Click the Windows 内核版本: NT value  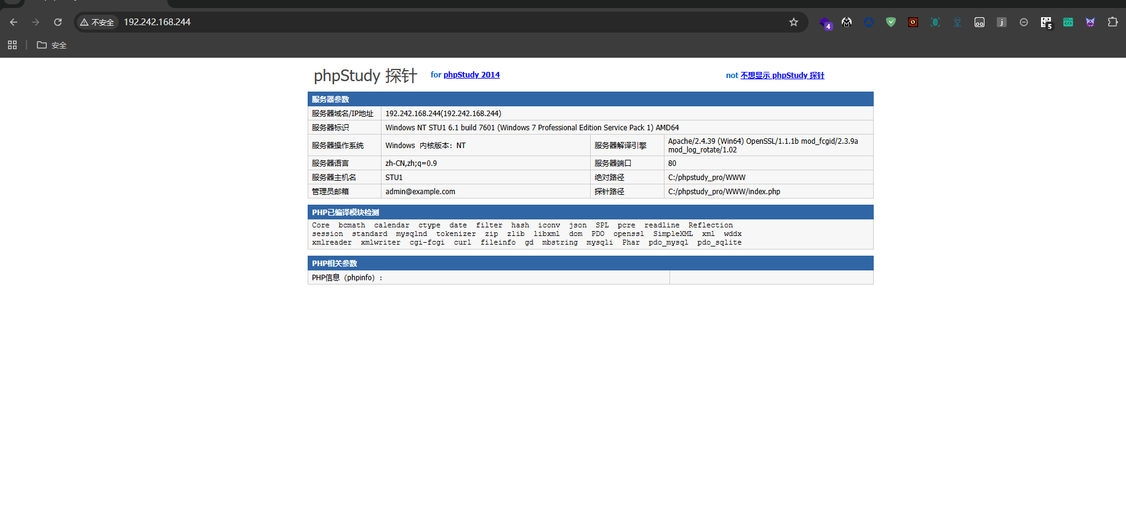coord(425,146)
